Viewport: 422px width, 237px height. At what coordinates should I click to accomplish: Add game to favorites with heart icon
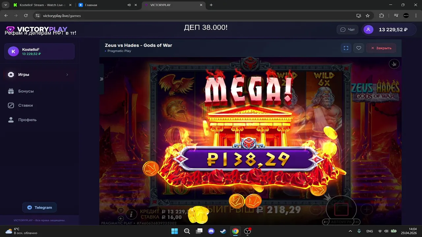359,48
